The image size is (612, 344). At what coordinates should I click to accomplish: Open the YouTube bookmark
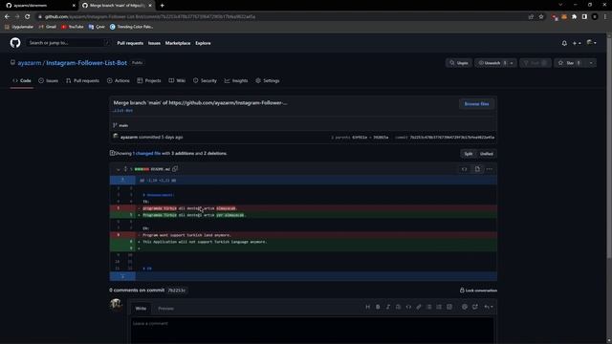(x=73, y=27)
